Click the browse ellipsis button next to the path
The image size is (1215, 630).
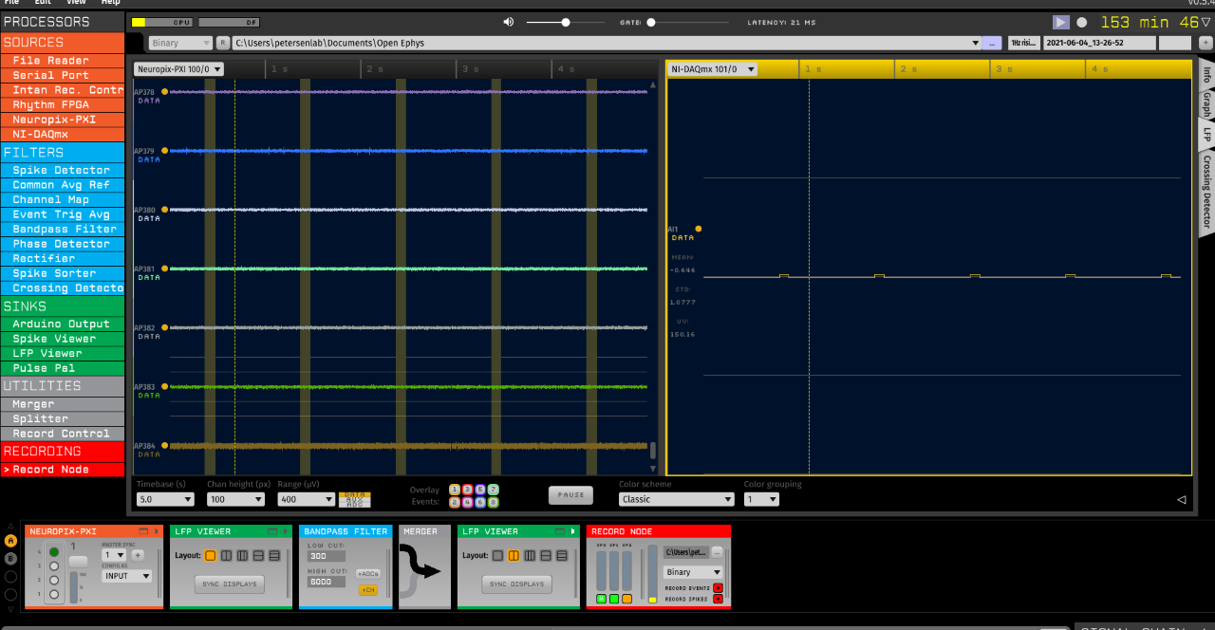tap(992, 43)
